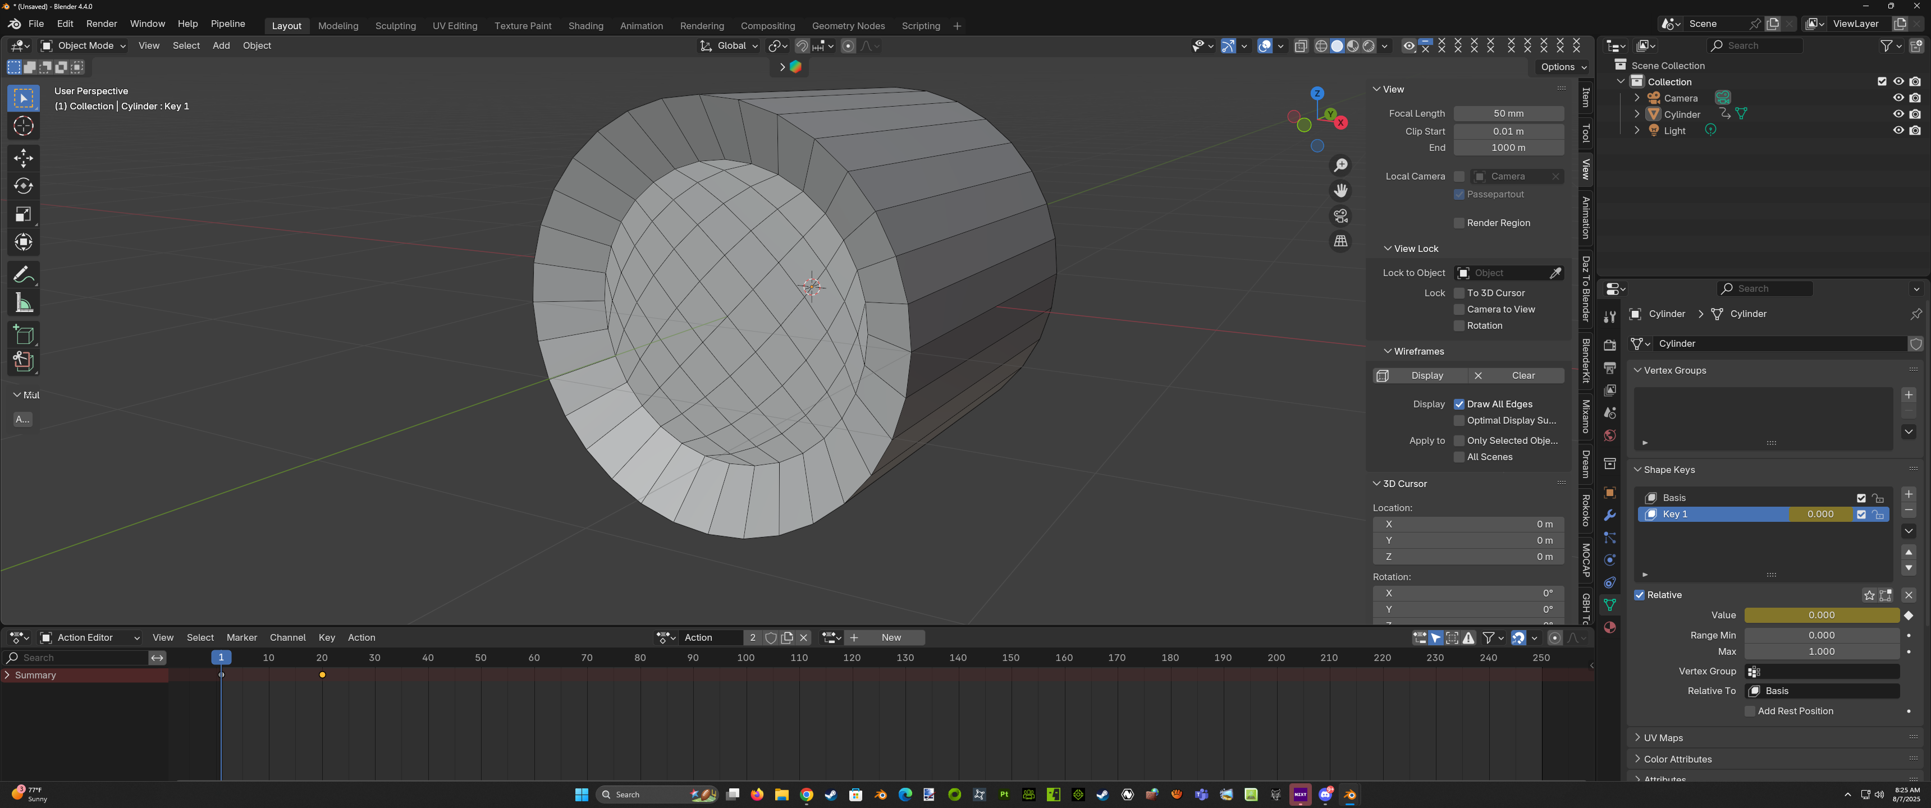Image resolution: width=1931 pixels, height=808 pixels.
Task: Open the World properties tab
Action: (1609, 435)
